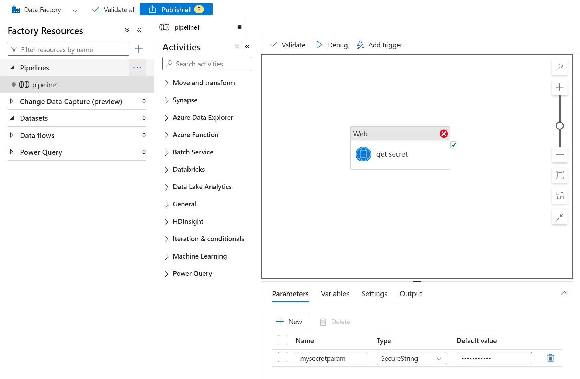Click the green success checkbox on Web activity
Screen dimensions: 580x379
(454, 145)
